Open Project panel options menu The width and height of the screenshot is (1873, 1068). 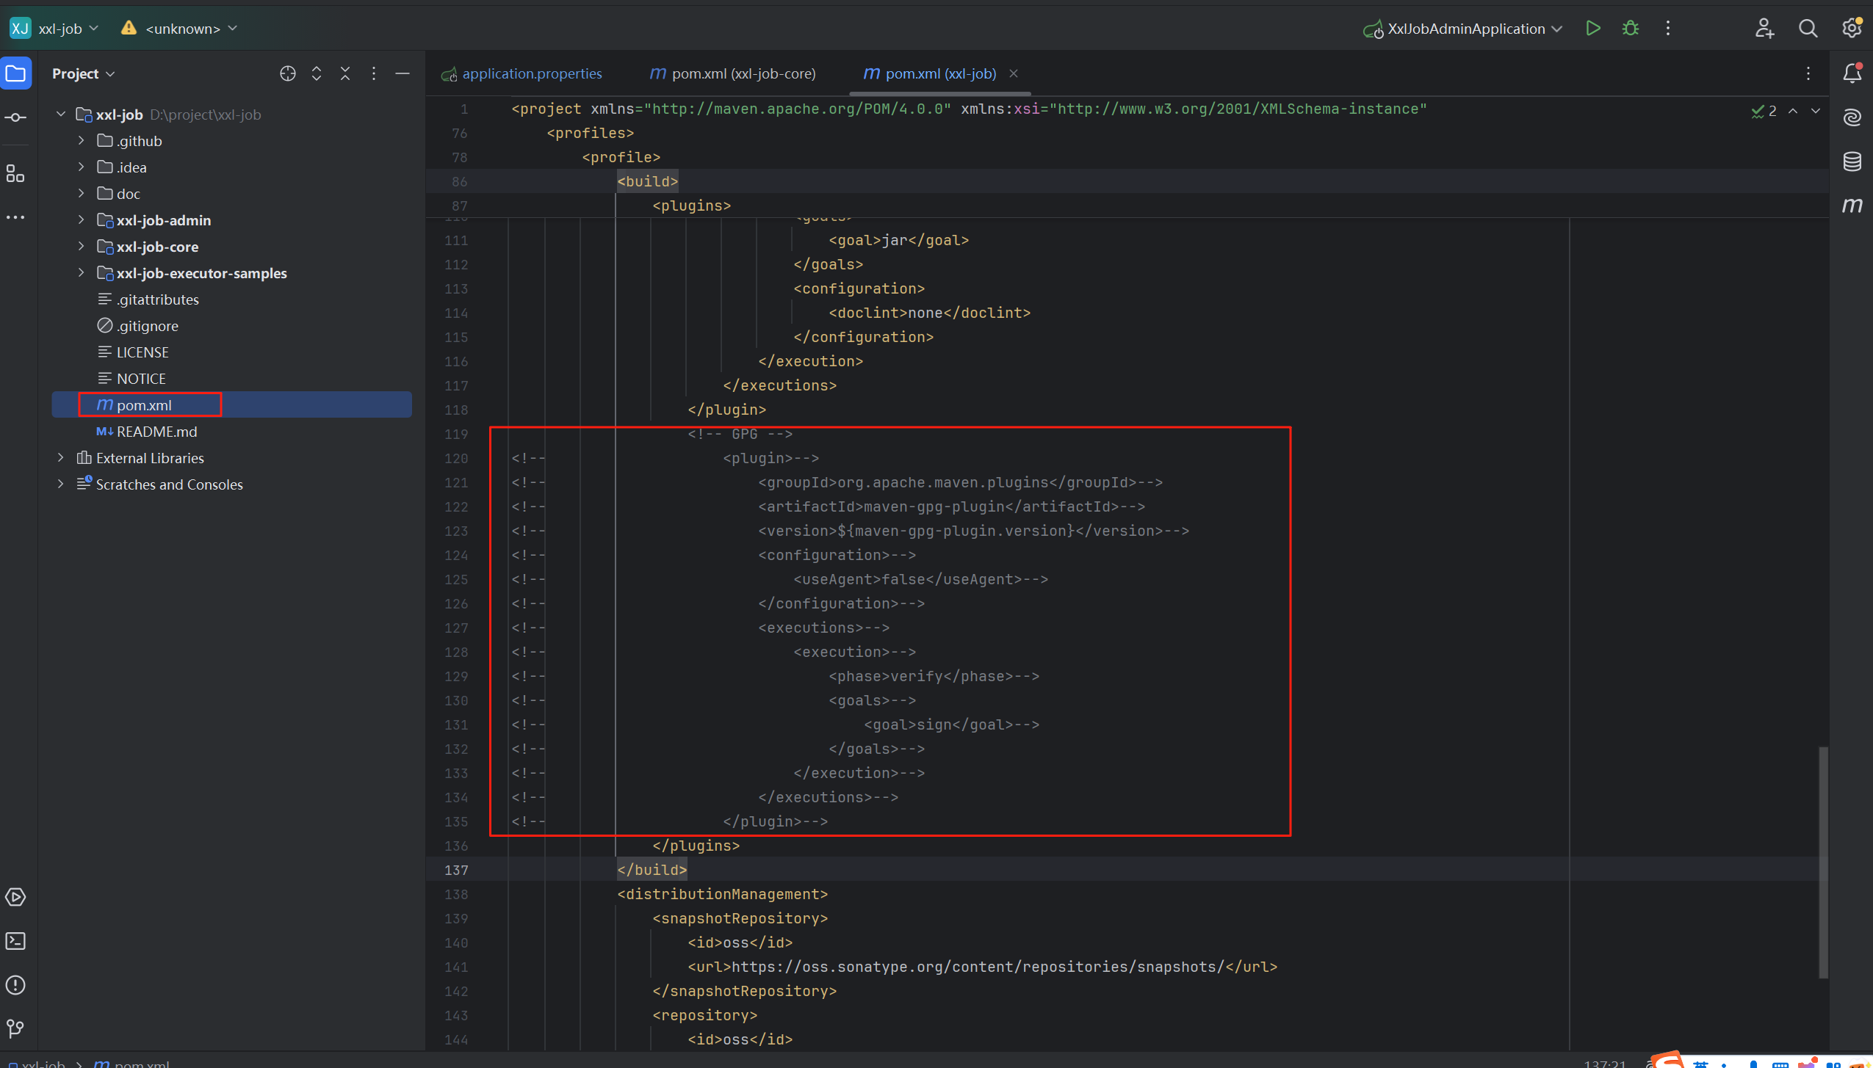(x=374, y=73)
